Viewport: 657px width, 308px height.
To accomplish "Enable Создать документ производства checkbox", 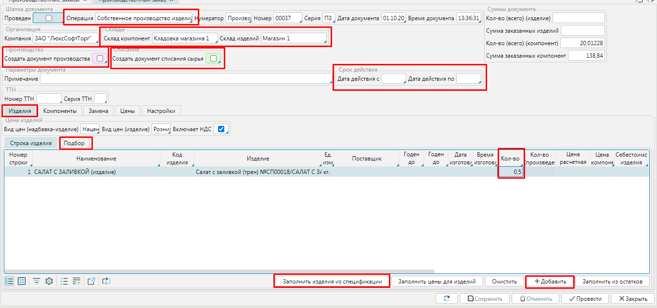I will 99,59.
